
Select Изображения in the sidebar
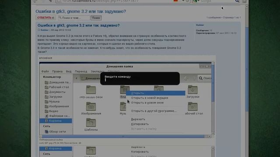[x=57, y=106]
